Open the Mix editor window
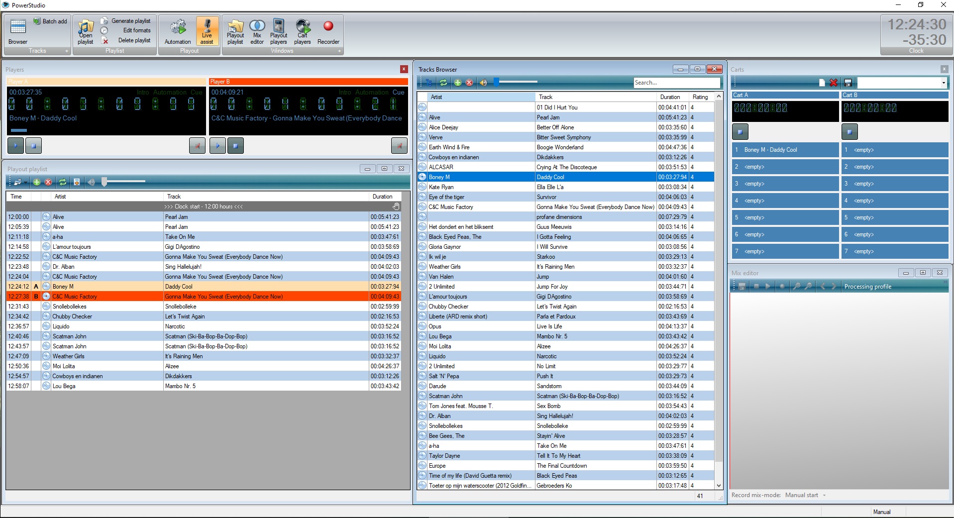The width and height of the screenshot is (954, 518). point(257,31)
